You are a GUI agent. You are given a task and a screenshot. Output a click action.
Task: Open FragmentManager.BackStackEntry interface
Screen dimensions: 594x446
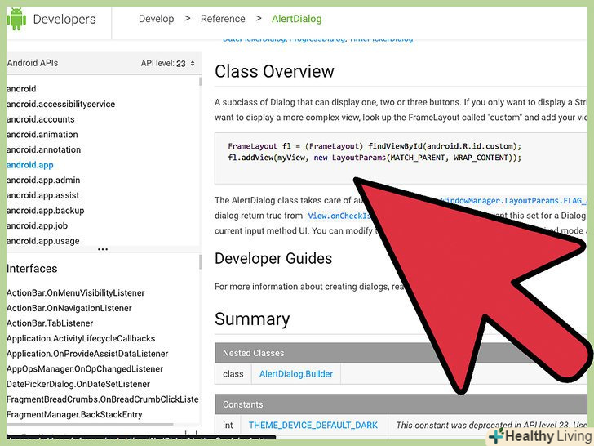[x=74, y=414]
